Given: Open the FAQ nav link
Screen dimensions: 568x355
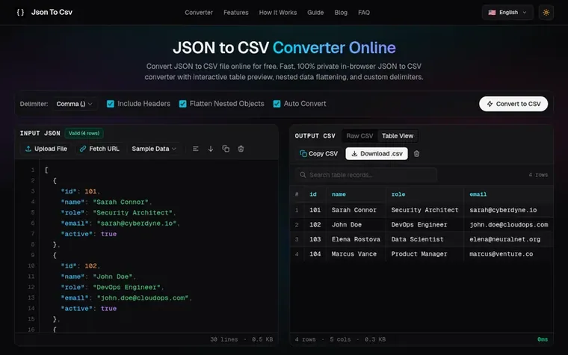Looking at the screenshot, I should pyautogui.click(x=364, y=12).
